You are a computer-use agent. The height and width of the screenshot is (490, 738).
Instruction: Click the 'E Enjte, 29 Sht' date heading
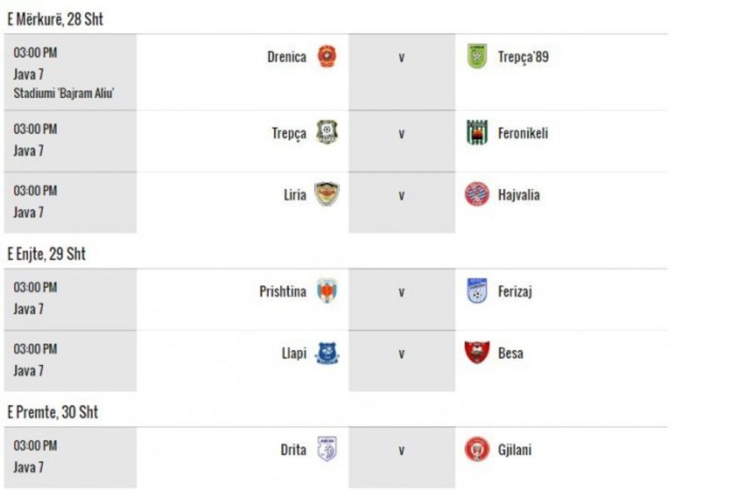tap(47, 254)
